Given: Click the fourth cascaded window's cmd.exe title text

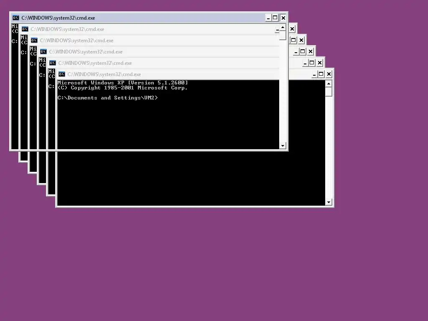Looking at the screenshot, I should (86, 51).
